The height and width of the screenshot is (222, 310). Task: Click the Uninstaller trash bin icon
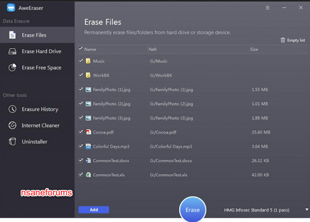(12, 142)
